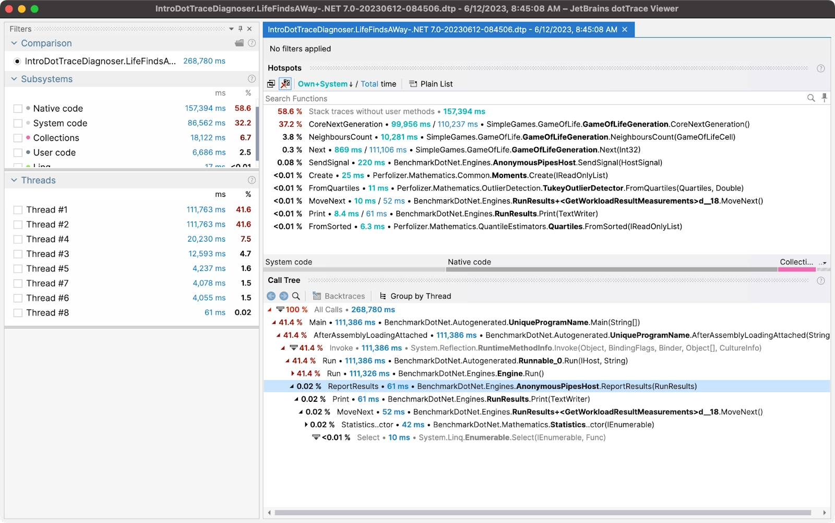Open help for the Comparison section

pos(252,43)
